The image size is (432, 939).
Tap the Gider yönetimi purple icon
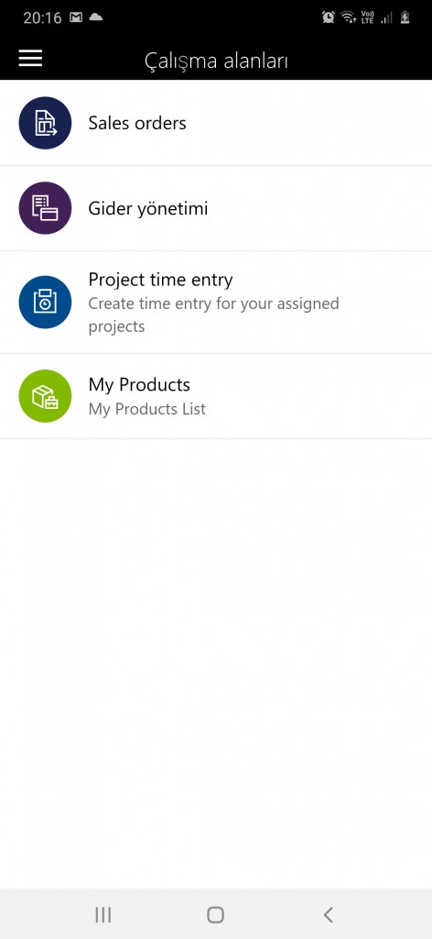click(46, 208)
